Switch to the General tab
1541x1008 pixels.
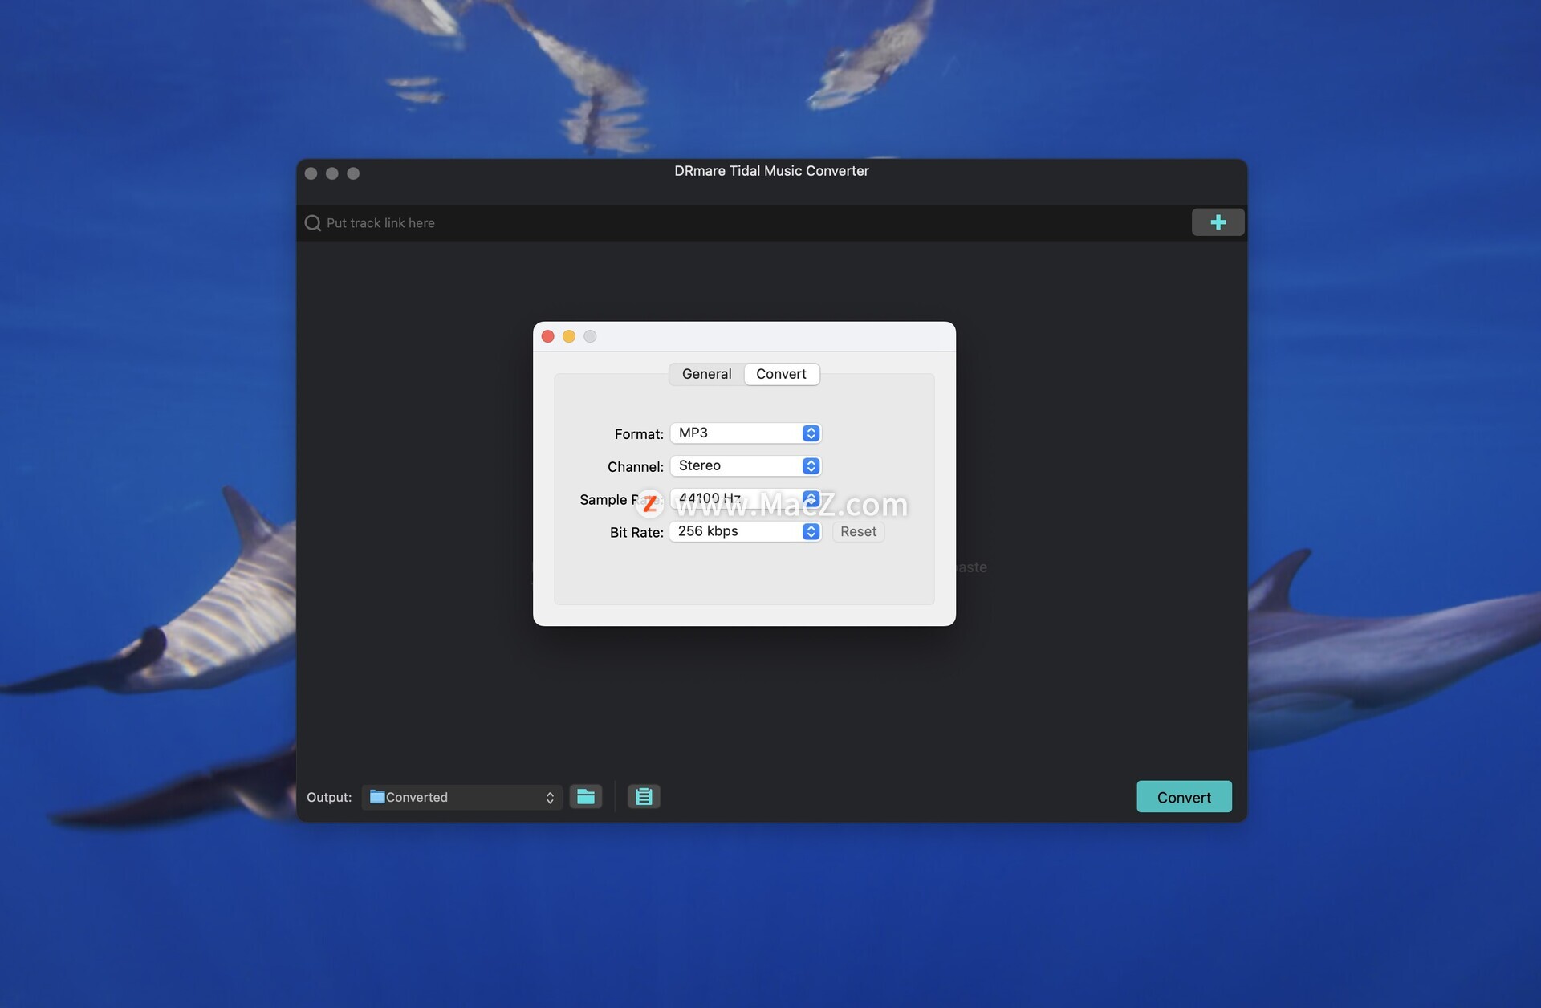706,374
